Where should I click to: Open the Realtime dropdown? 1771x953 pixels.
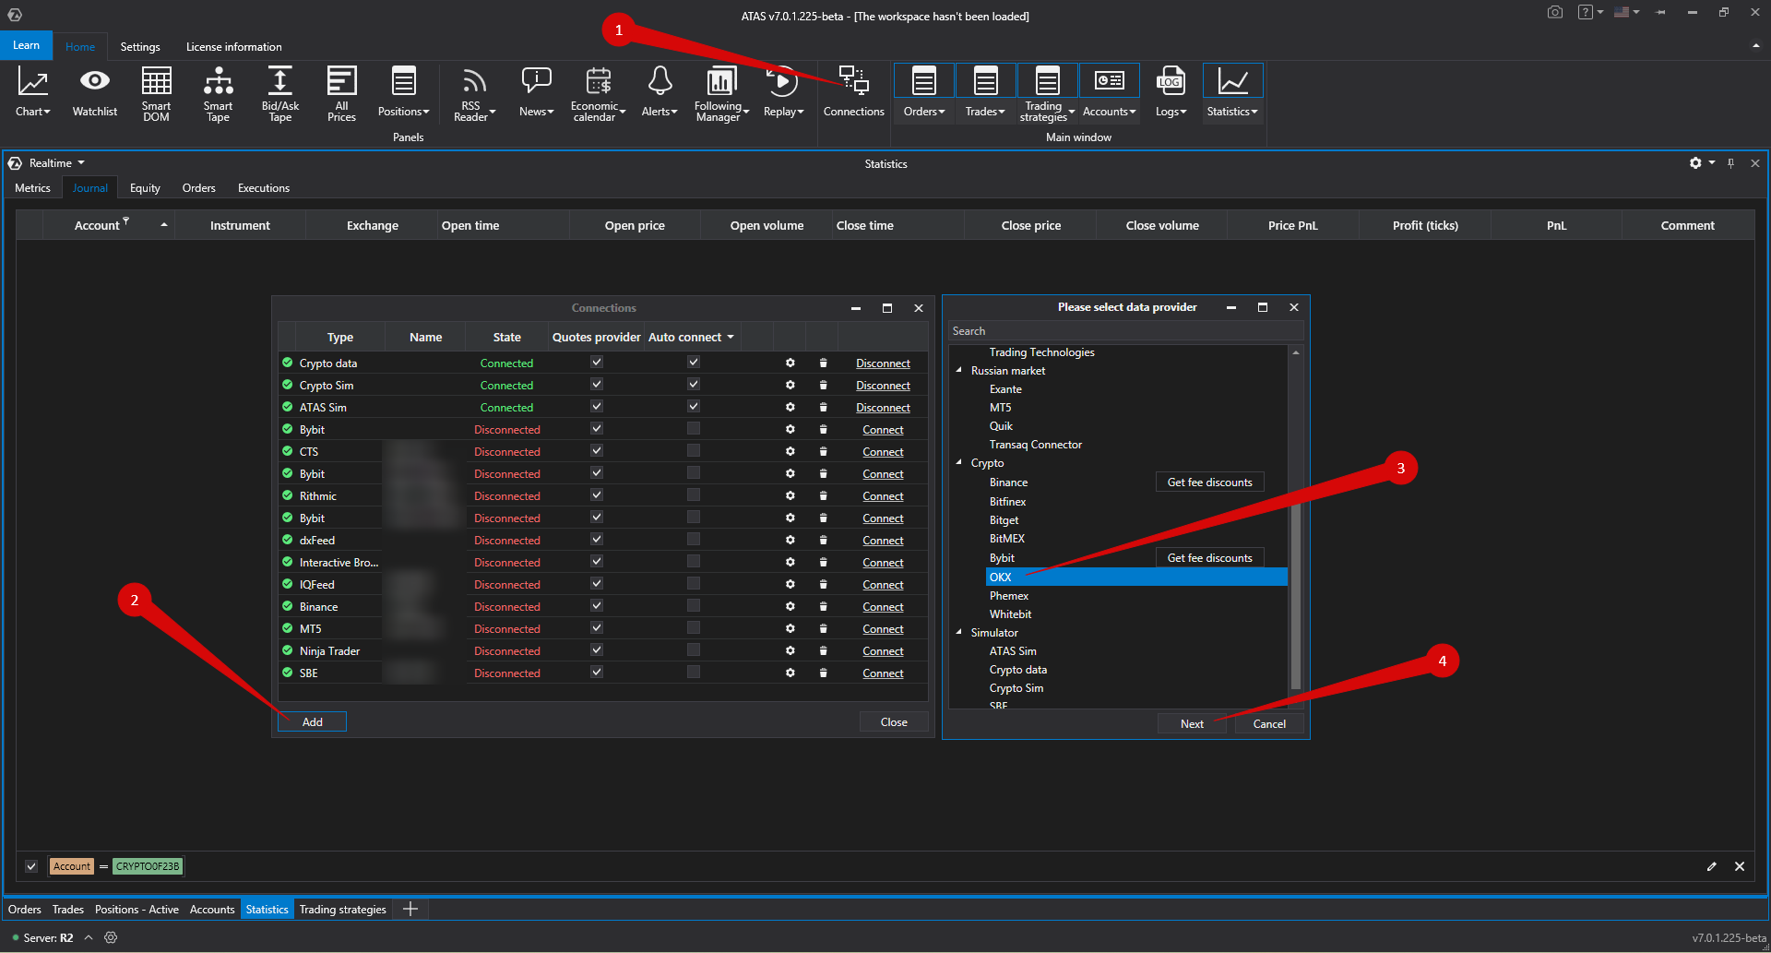pyautogui.click(x=56, y=163)
